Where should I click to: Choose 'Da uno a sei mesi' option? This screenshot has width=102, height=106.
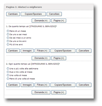point(8,35)
